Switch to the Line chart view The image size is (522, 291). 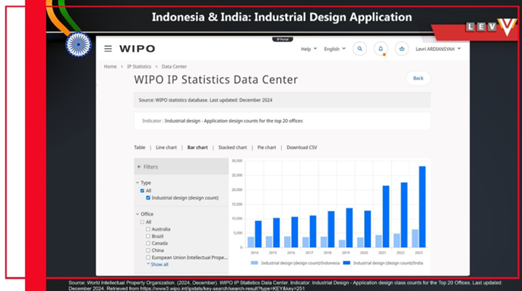166,147
